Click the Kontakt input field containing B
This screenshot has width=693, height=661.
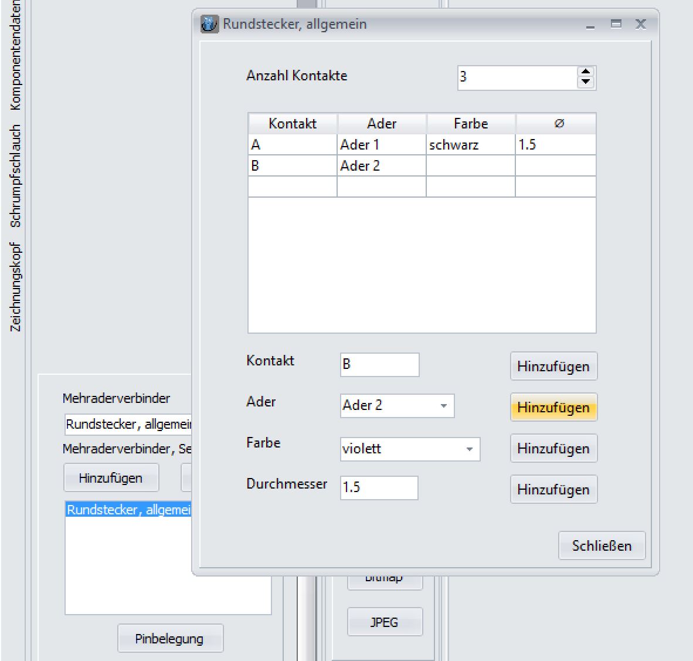pos(379,364)
